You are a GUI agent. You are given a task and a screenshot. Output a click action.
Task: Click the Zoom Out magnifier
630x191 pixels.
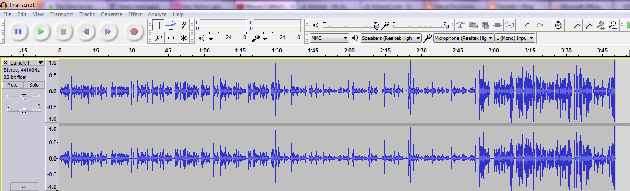[x=589, y=25]
